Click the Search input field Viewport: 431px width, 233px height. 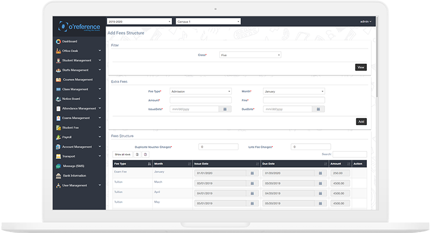pyautogui.click(x=350, y=154)
